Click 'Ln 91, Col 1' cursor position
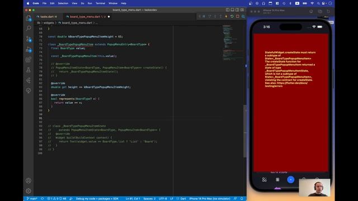The height and width of the screenshot is (201, 358). pyautogui.click(x=133, y=199)
